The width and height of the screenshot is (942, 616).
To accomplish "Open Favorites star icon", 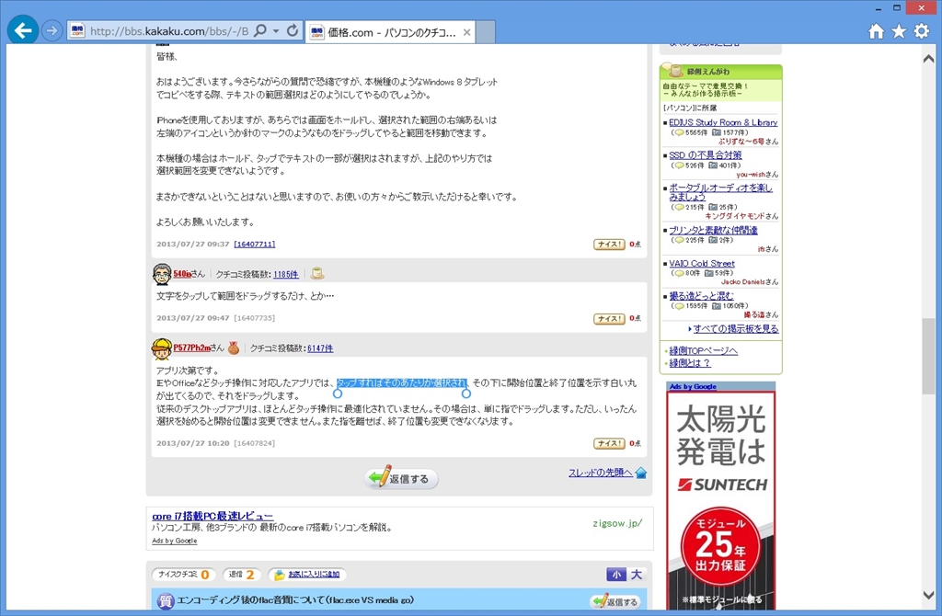I will (x=899, y=31).
